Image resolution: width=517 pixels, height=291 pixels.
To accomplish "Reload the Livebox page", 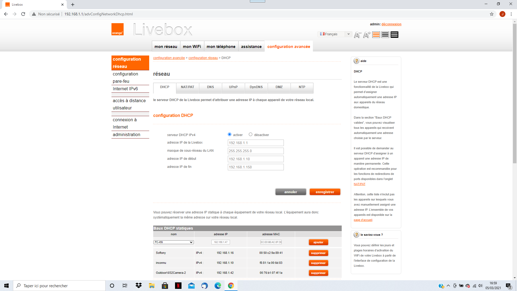I will pyautogui.click(x=23, y=14).
